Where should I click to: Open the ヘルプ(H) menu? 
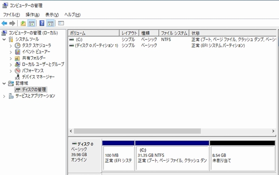point(73,15)
